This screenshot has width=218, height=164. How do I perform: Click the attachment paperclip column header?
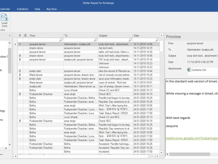point(20,36)
